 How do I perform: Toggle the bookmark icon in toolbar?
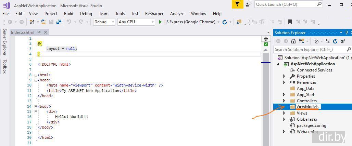[x=290, y=22]
